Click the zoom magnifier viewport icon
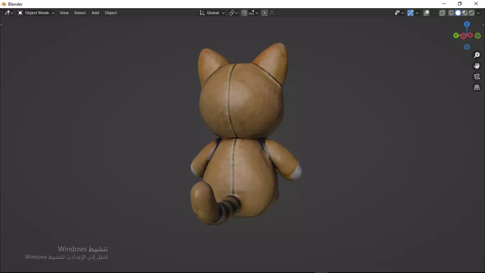The image size is (485, 273). pyautogui.click(x=477, y=55)
